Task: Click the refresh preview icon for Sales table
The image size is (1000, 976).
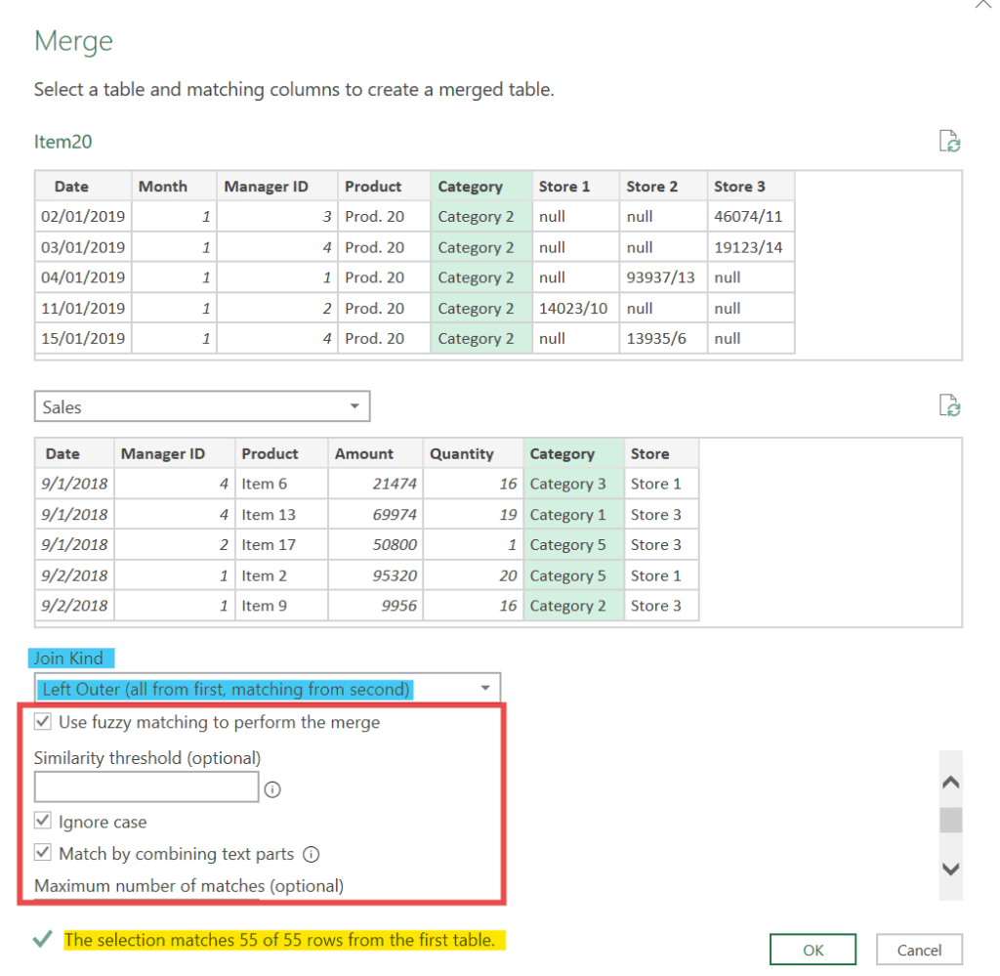Action: click(x=949, y=405)
